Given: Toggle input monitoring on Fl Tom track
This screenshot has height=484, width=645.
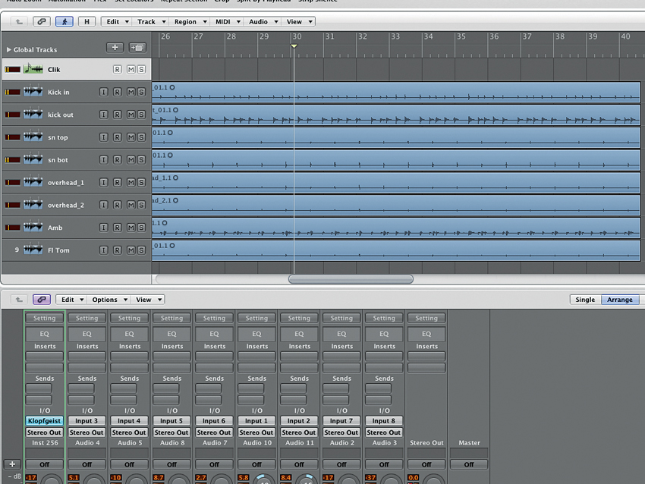Looking at the screenshot, I should (104, 250).
